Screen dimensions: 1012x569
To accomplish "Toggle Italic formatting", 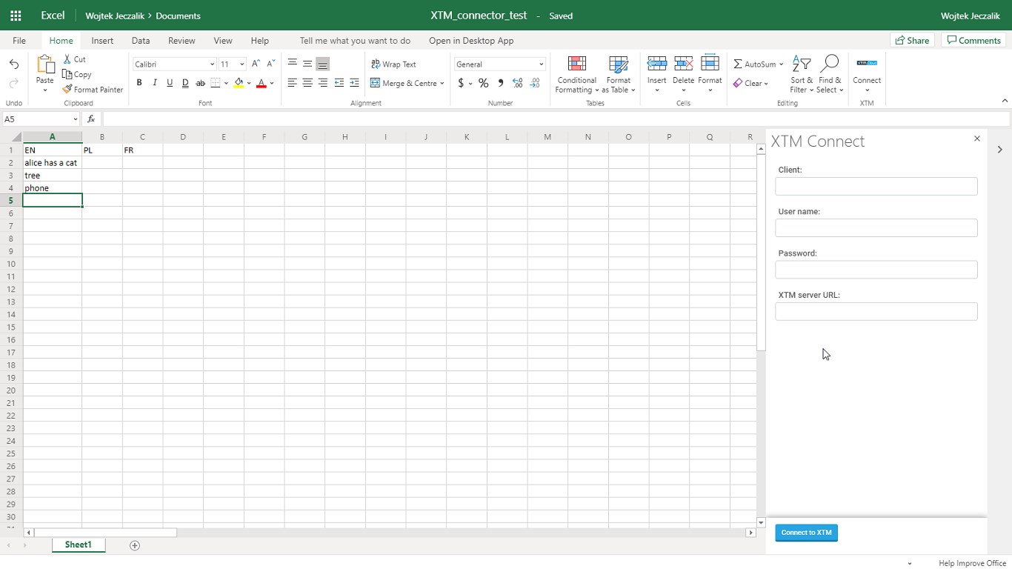I will 155,83.
